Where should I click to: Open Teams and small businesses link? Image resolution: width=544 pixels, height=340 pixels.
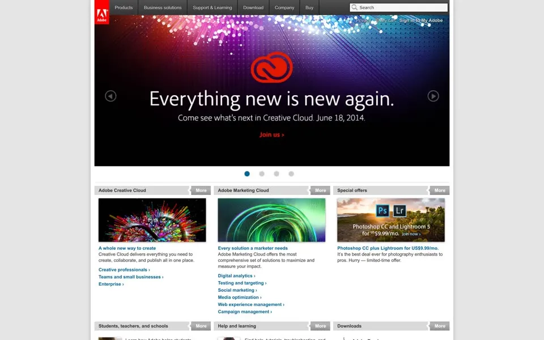(131, 277)
